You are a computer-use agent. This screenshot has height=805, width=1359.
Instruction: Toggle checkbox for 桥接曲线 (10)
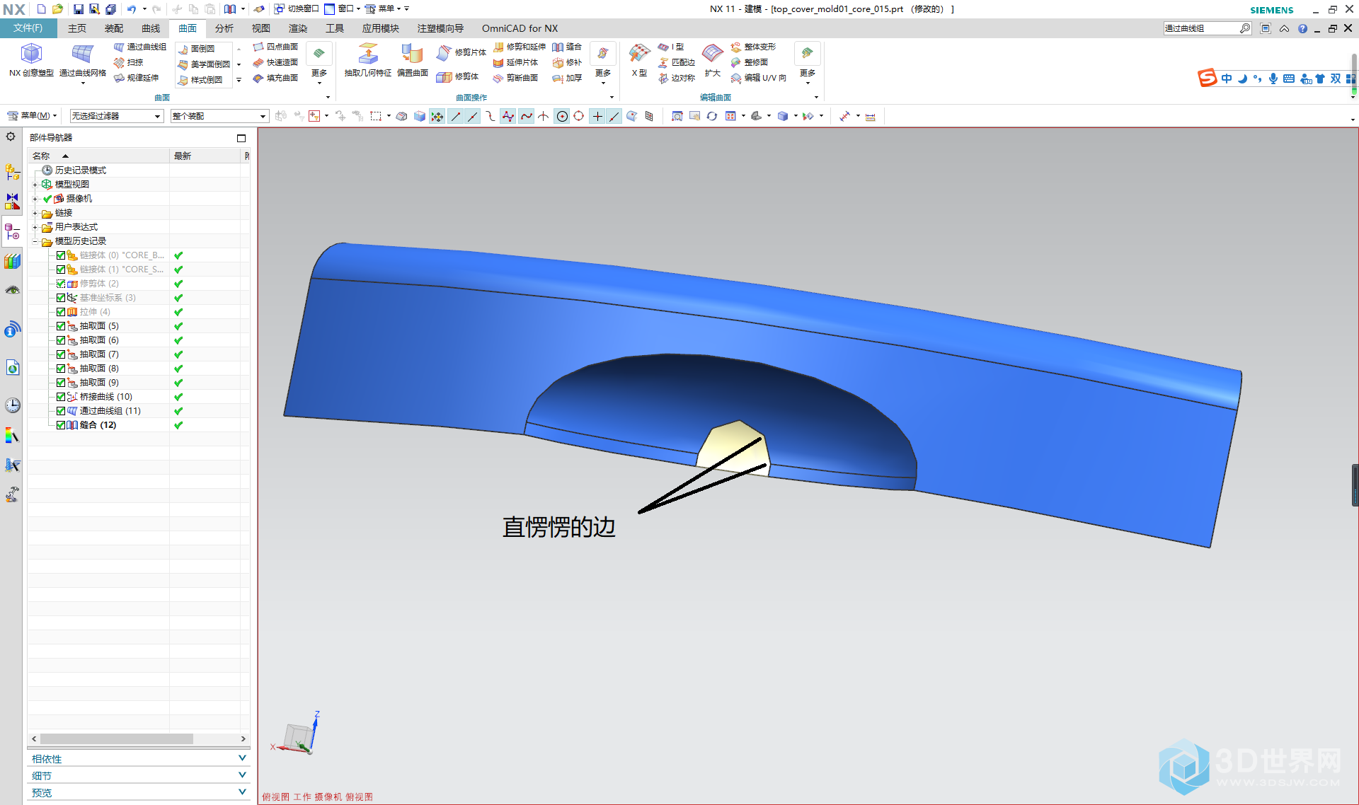click(61, 397)
